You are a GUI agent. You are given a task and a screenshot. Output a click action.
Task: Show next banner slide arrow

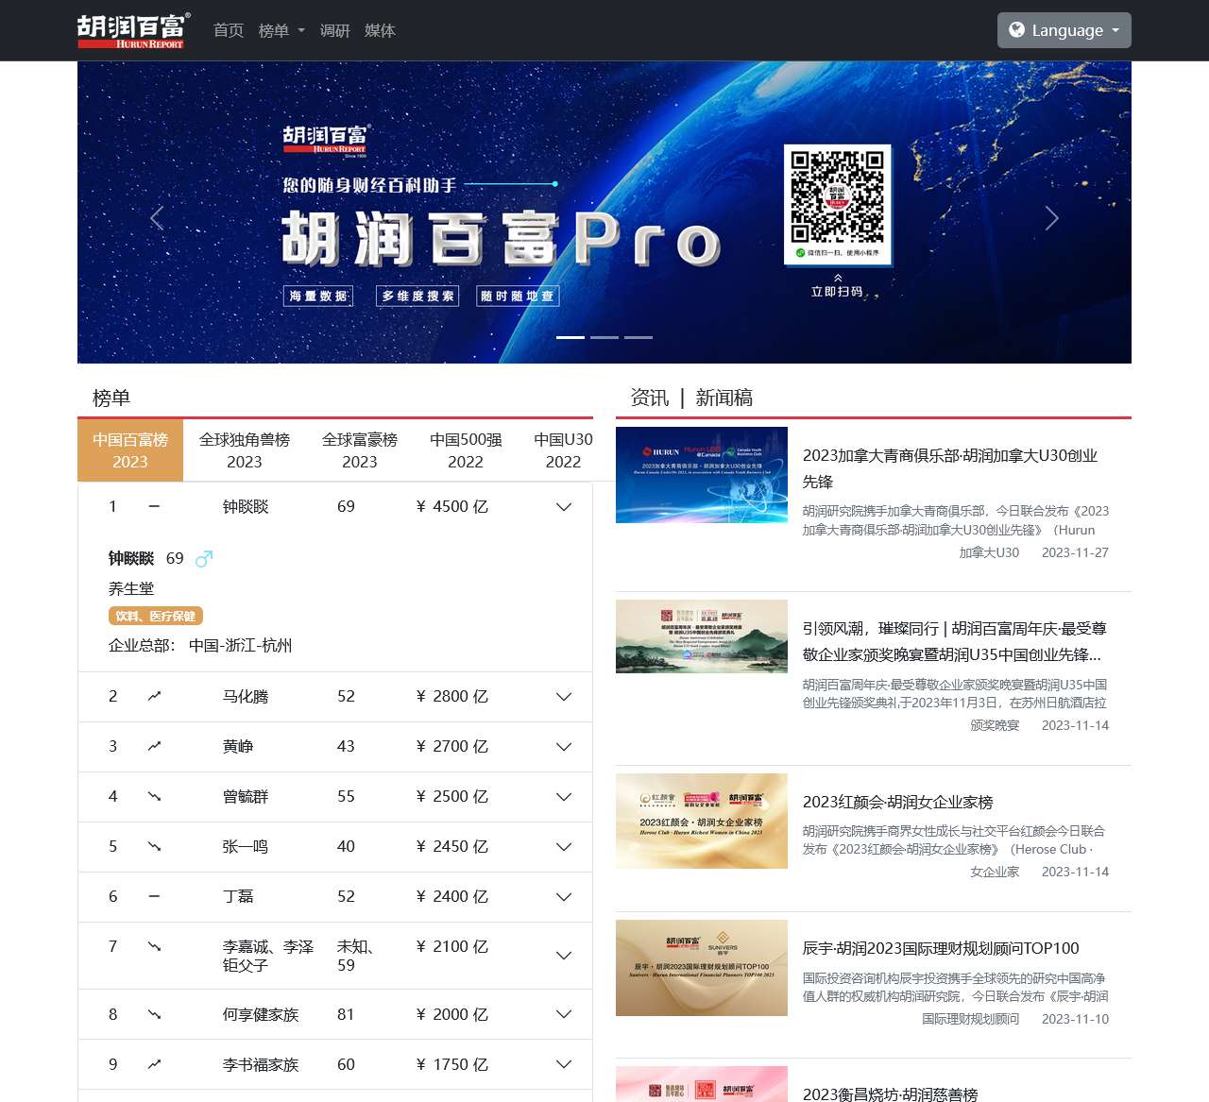(1051, 218)
